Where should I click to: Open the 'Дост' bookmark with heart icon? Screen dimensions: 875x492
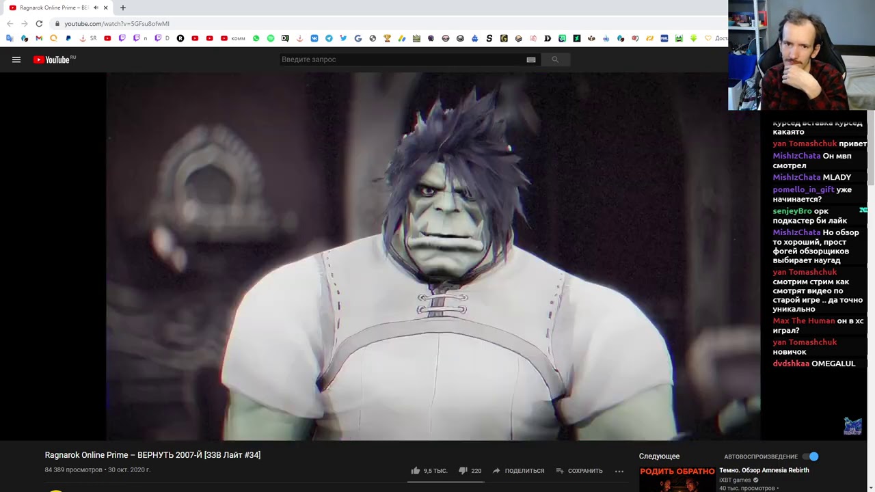pos(716,38)
